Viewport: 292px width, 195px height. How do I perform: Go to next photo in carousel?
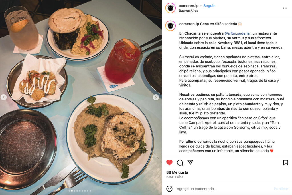click(x=156, y=97)
